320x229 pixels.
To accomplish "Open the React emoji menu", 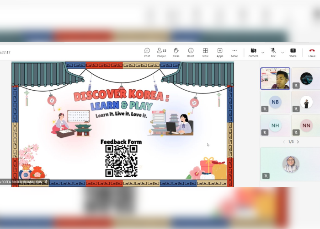I will (x=191, y=52).
